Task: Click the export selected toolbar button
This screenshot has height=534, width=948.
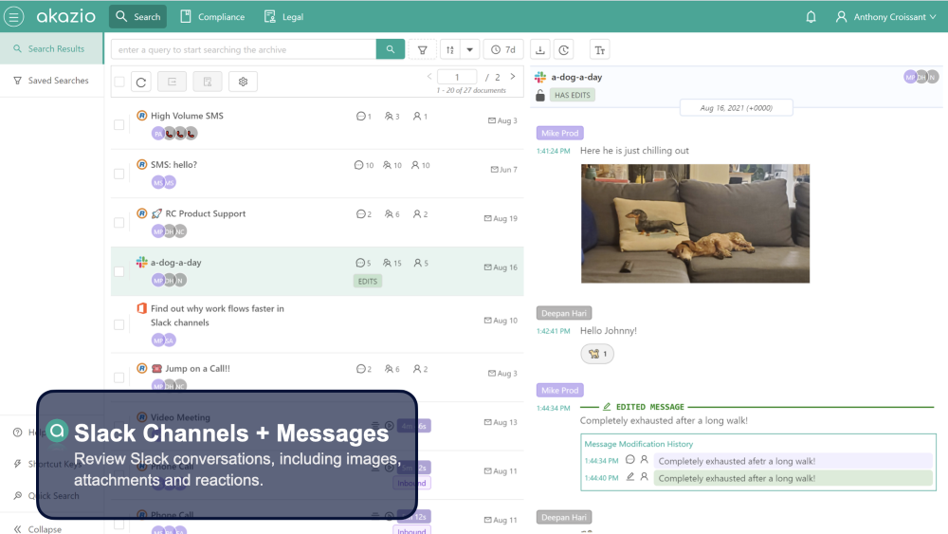Action: [172, 82]
